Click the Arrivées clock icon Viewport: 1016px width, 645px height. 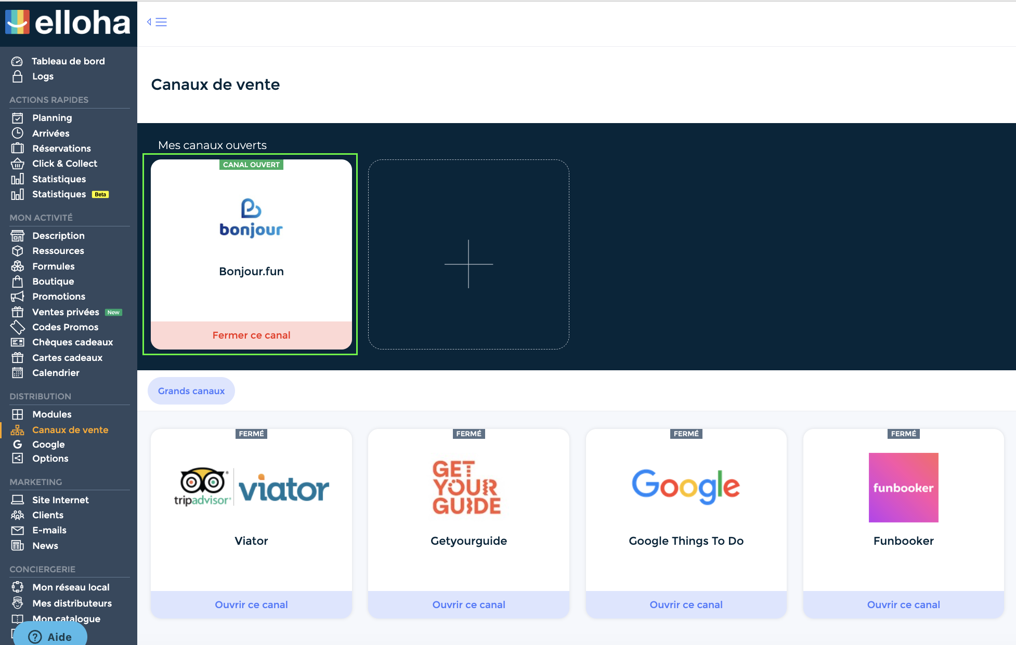[18, 133]
